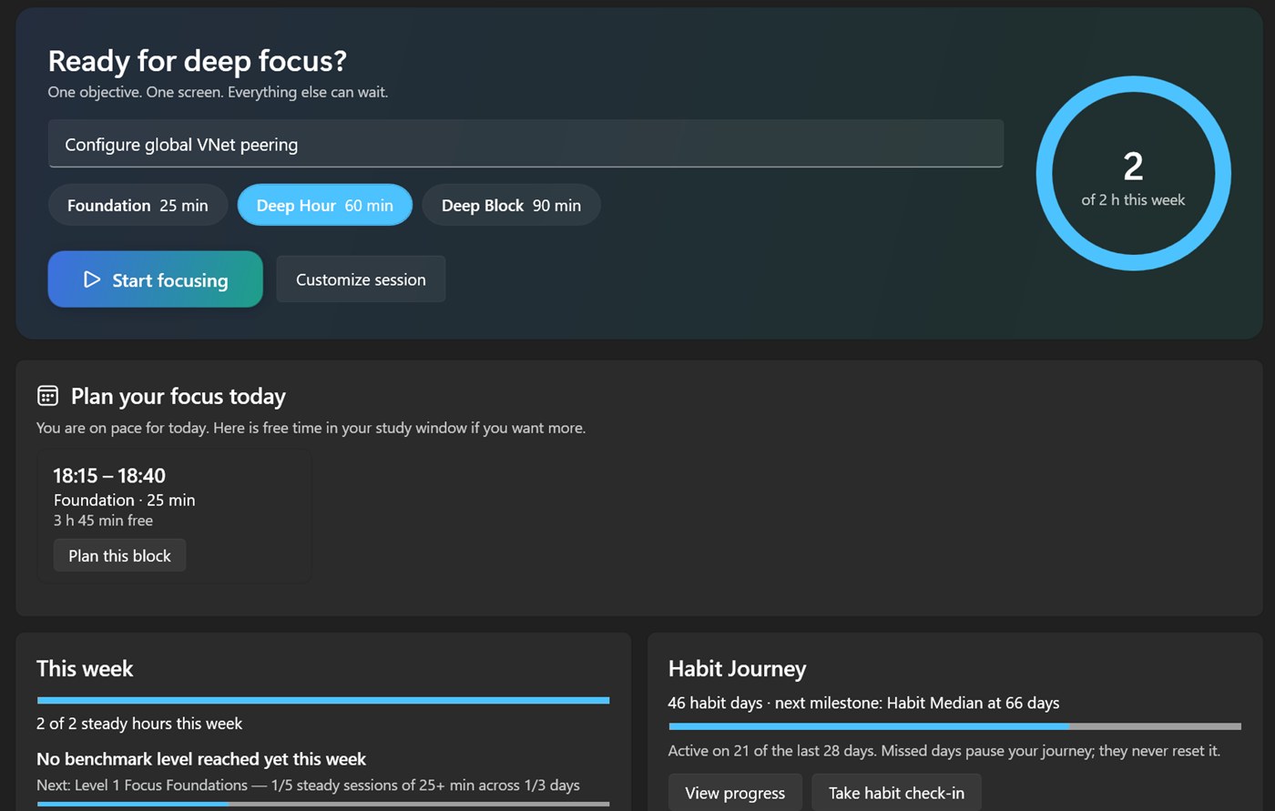Click '46 habit days' milestone text

pos(863,703)
